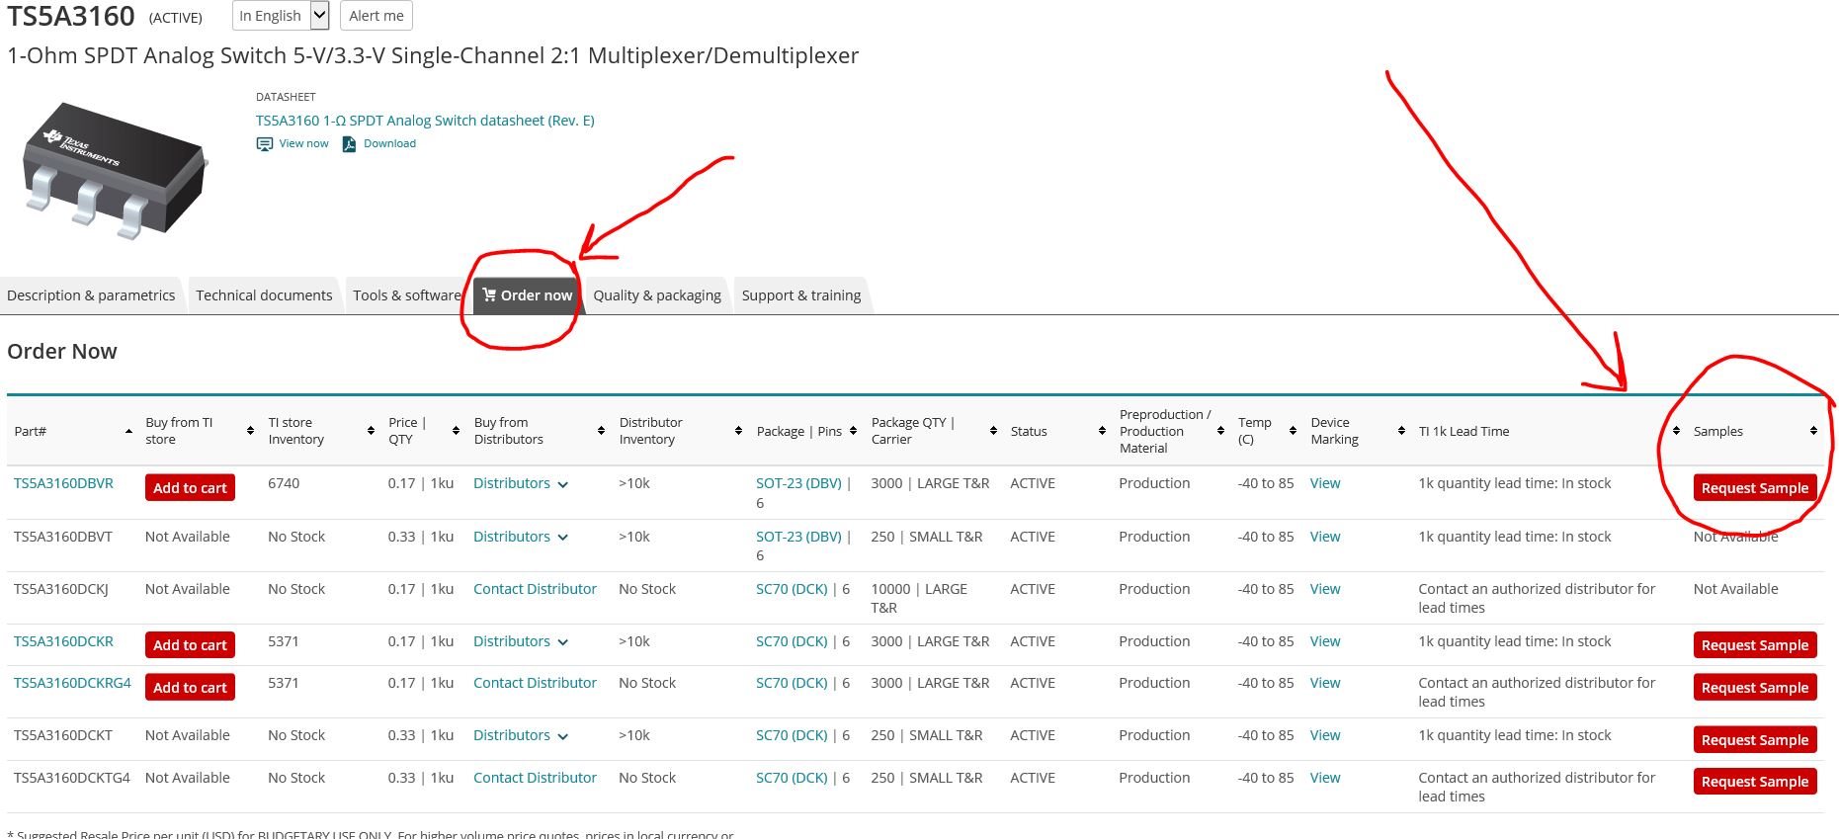This screenshot has width=1839, height=839.
Task: Request Sample for TS5A3160DCKTG4
Action: (1755, 782)
